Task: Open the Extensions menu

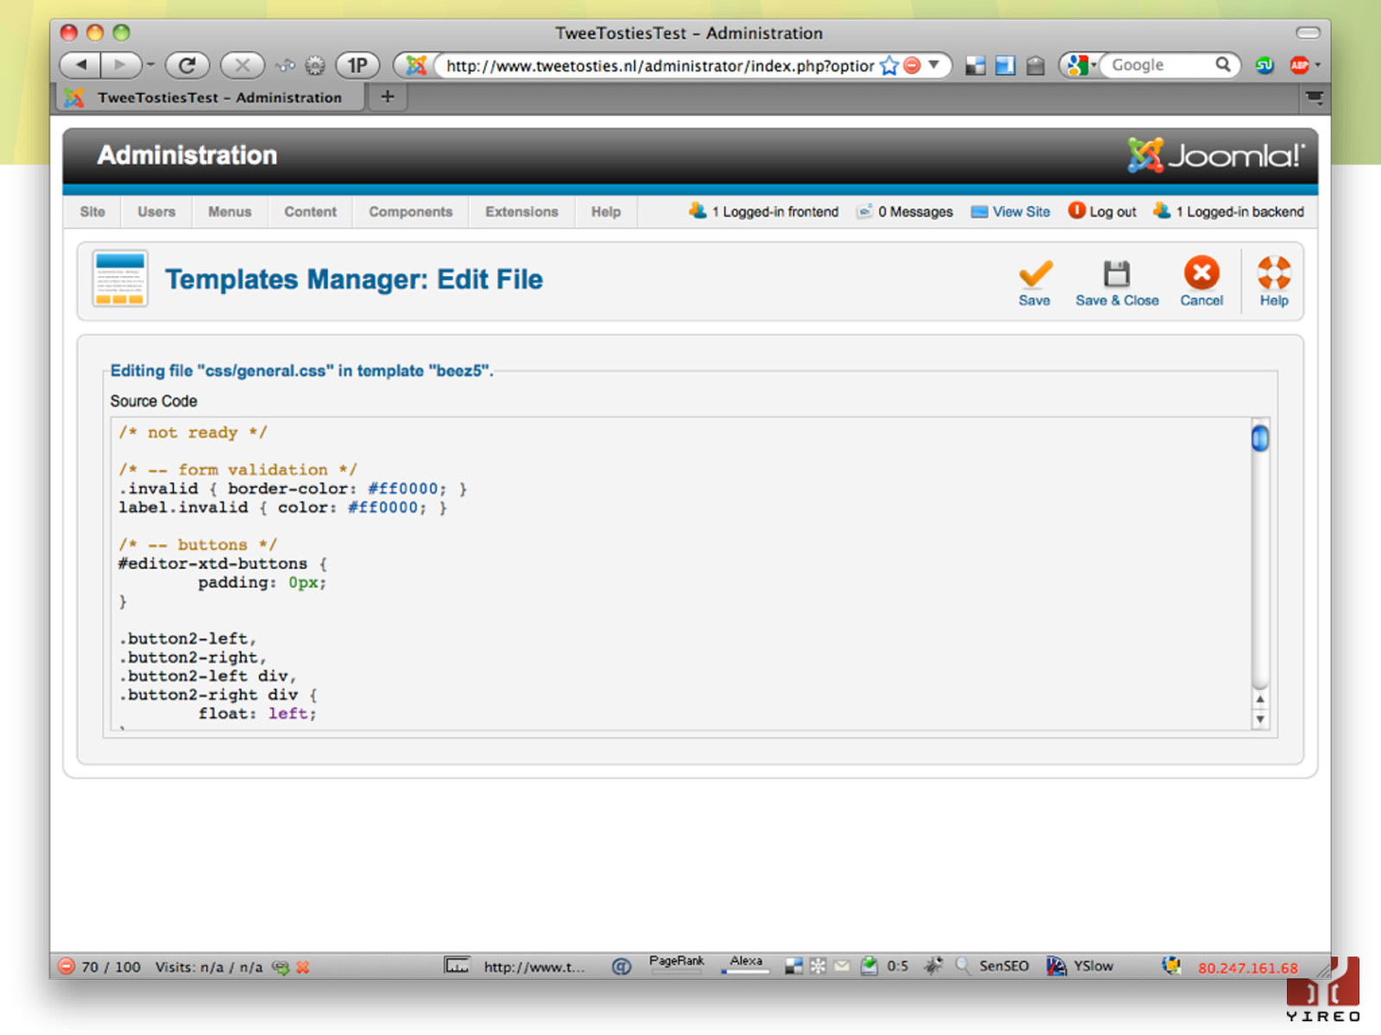Action: tap(521, 211)
